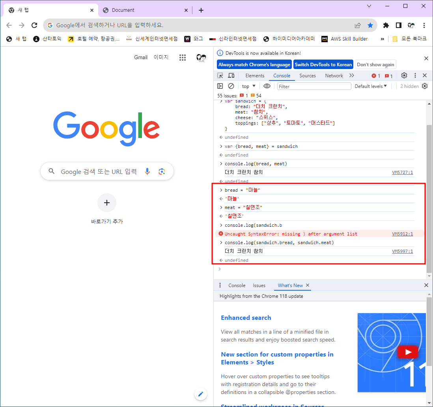Close the What's New tab
The width and height of the screenshot is (433, 407).
[x=308, y=285]
